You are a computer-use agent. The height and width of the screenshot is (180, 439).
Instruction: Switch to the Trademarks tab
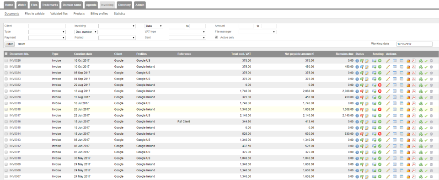[50, 5]
